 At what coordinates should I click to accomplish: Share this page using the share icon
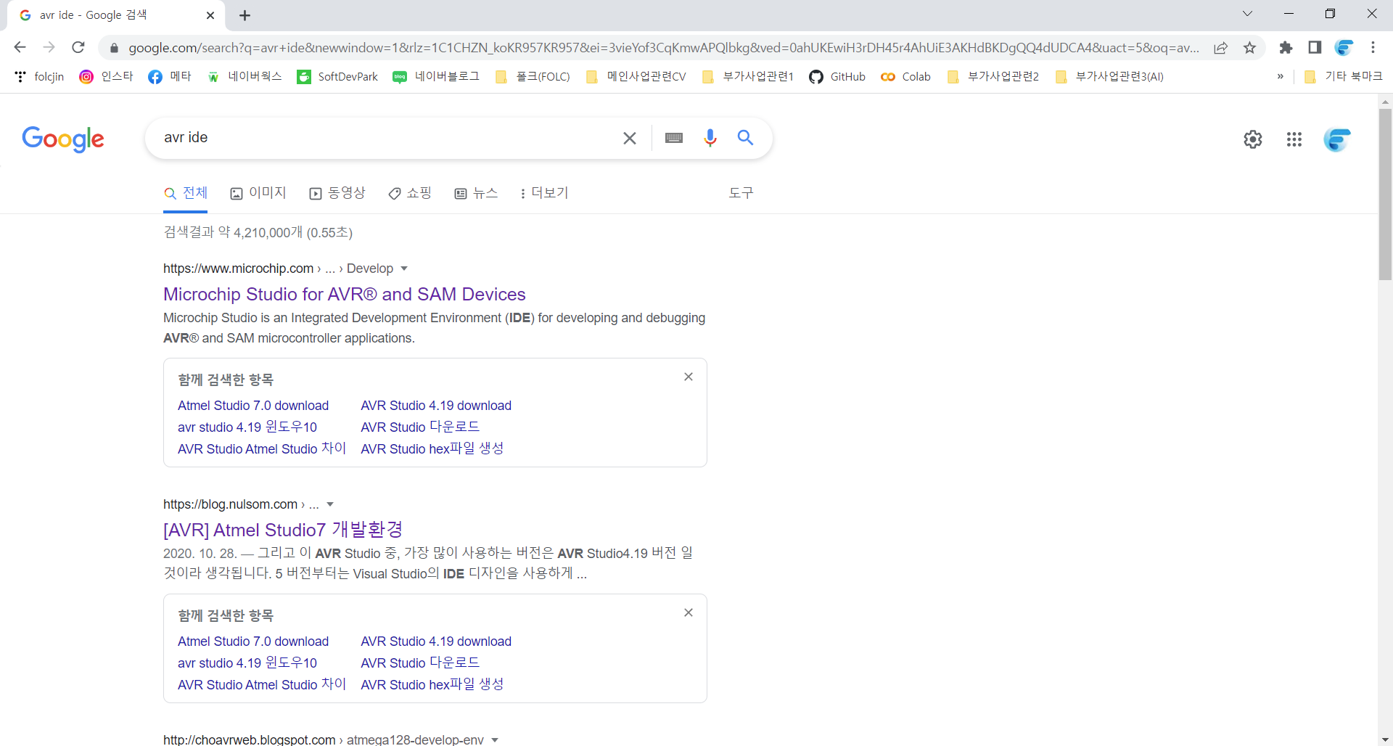pos(1220,48)
